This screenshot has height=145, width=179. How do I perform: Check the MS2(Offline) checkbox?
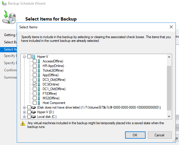35,98
